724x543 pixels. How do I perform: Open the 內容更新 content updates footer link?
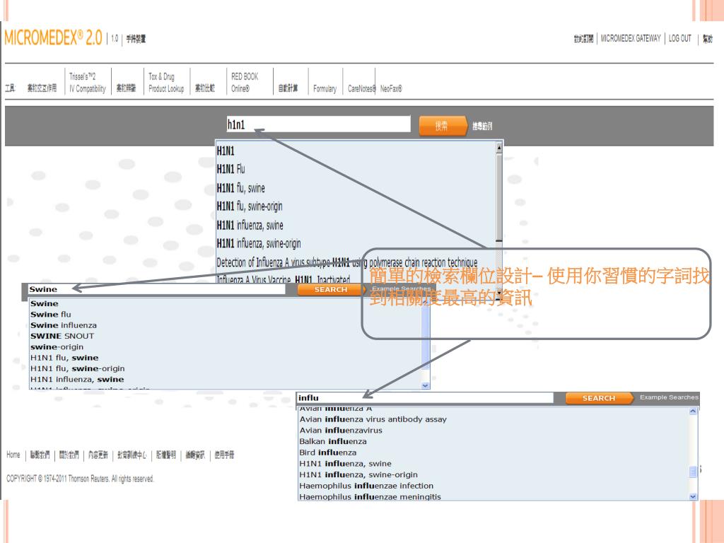click(x=98, y=455)
